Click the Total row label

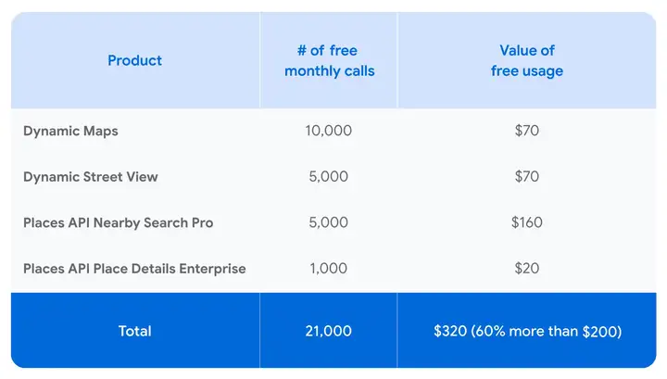click(134, 331)
